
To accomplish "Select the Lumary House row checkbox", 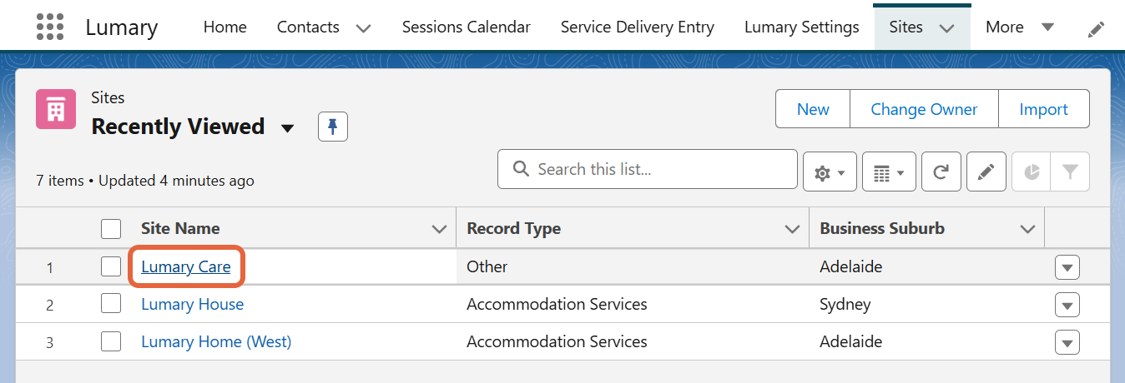I will (111, 304).
